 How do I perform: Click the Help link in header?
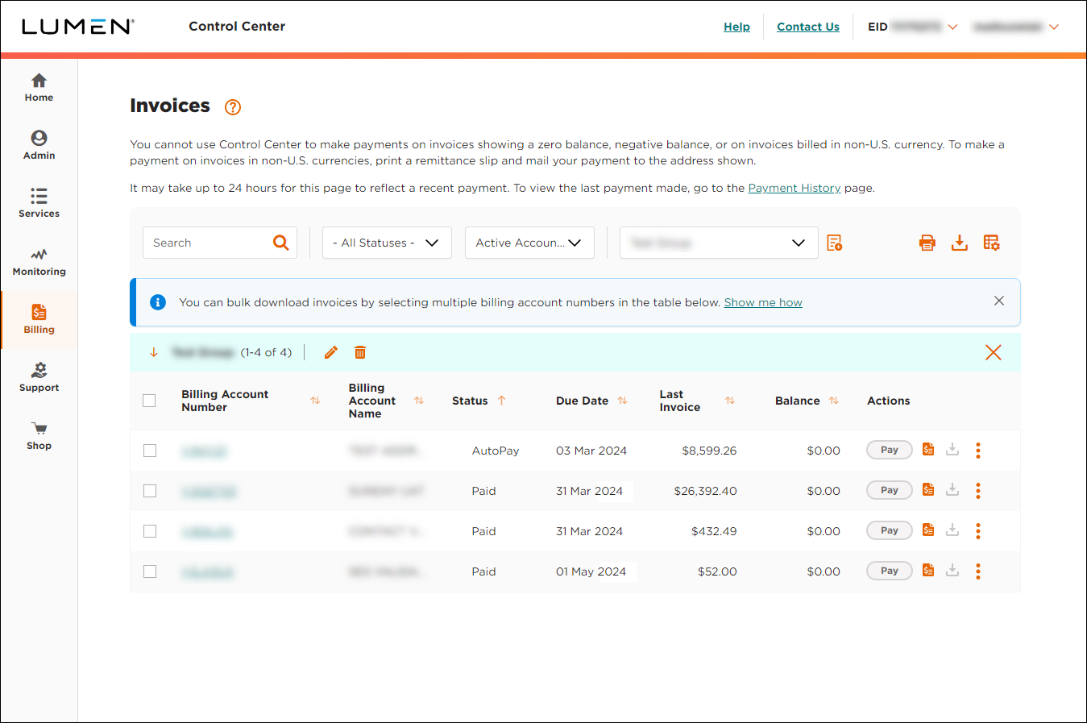[736, 27]
